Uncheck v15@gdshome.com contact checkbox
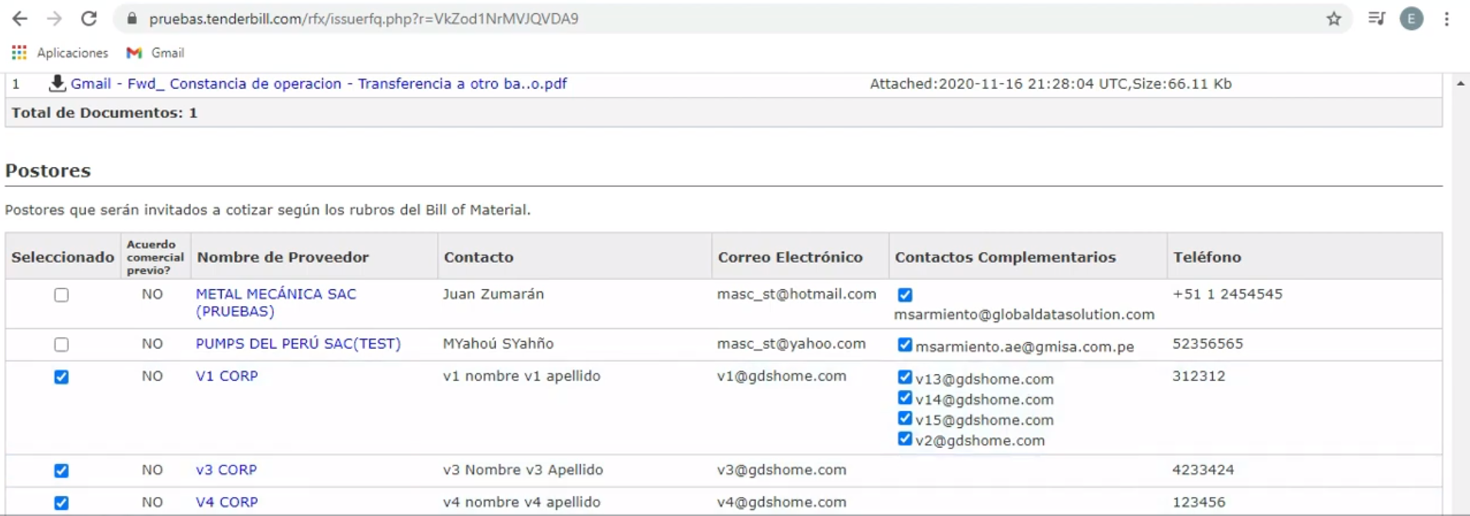1470x516 pixels. pyautogui.click(x=905, y=419)
